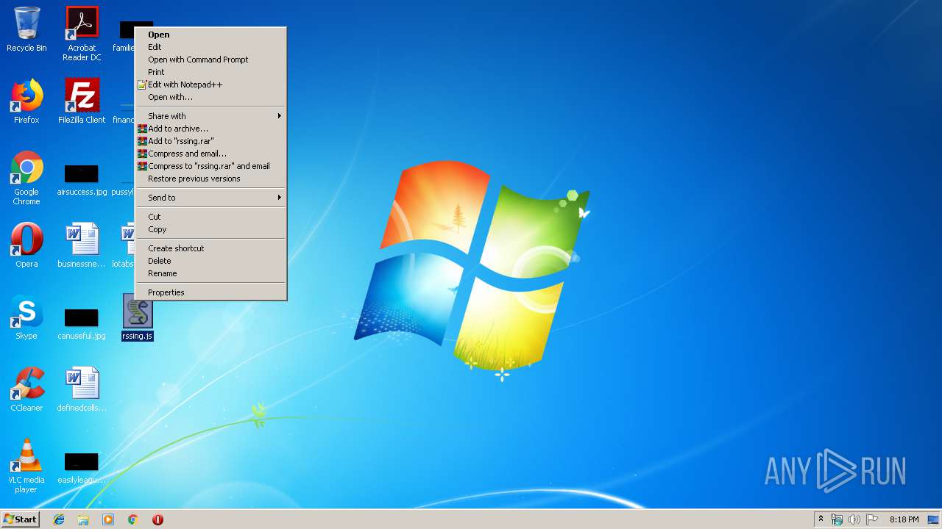Open the network tray icon
The image size is (942, 529).
[x=837, y=519]
